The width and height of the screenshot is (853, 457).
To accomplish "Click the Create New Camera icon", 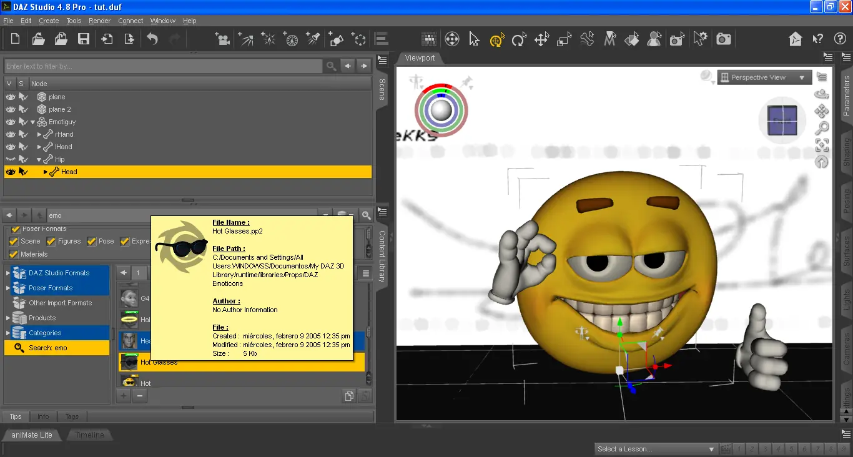I will [222, 39].
